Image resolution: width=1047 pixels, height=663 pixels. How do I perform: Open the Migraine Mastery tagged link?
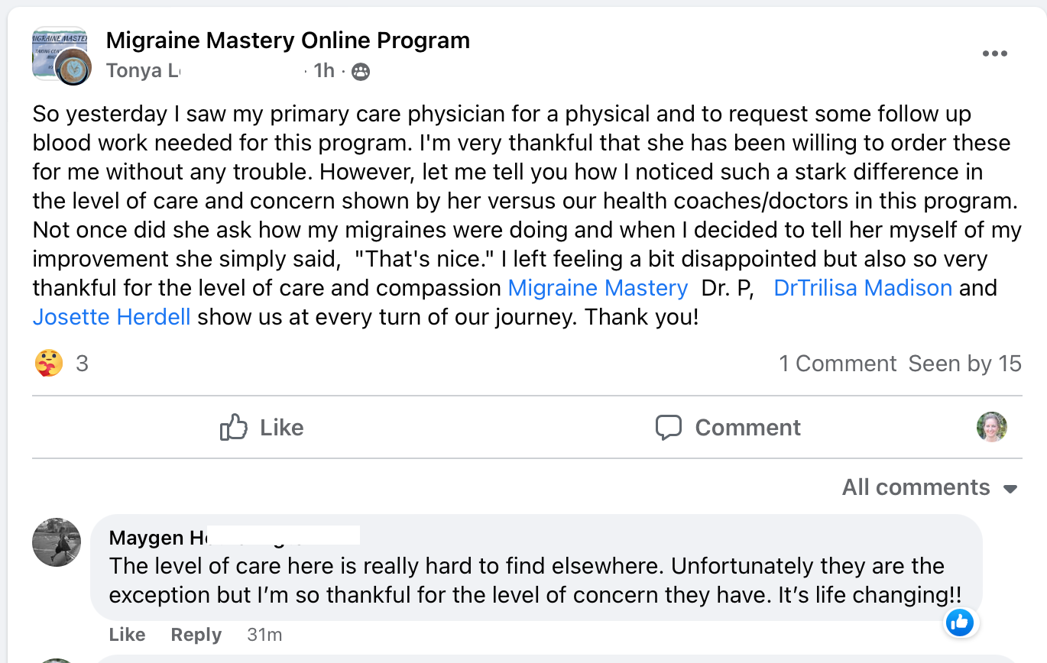tap(598, 288)
